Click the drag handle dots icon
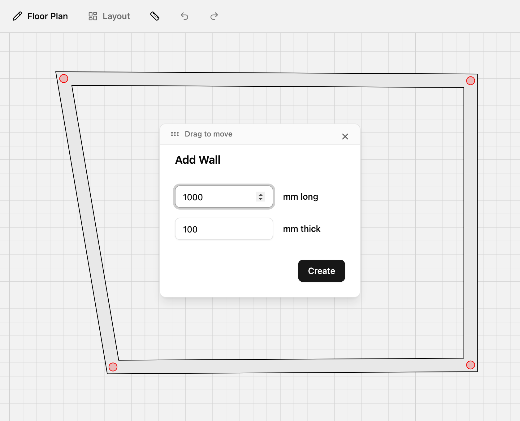520x421 pixels. click(175, 134)
